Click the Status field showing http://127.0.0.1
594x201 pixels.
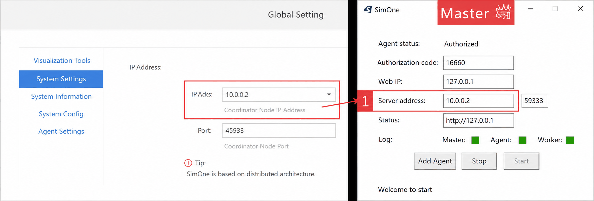(x=479, y=121)
